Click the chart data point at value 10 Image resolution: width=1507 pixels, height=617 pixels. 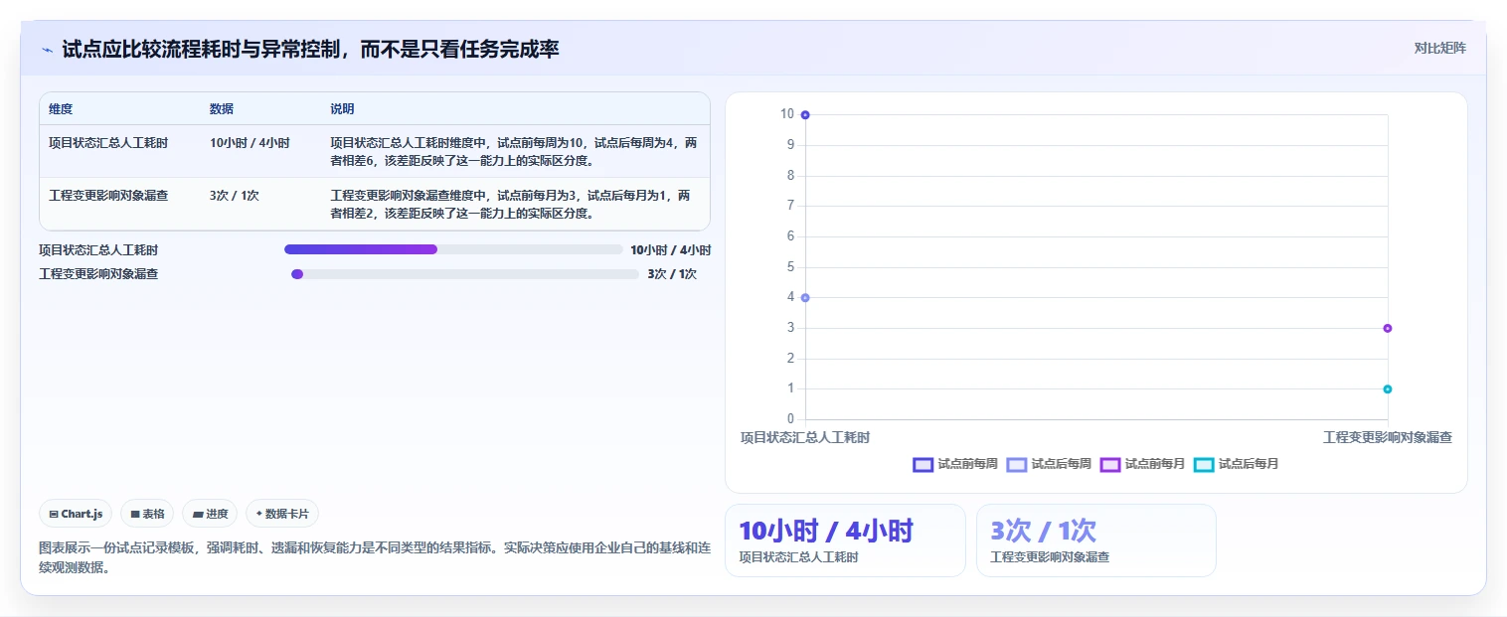click(x=805, y=115)
